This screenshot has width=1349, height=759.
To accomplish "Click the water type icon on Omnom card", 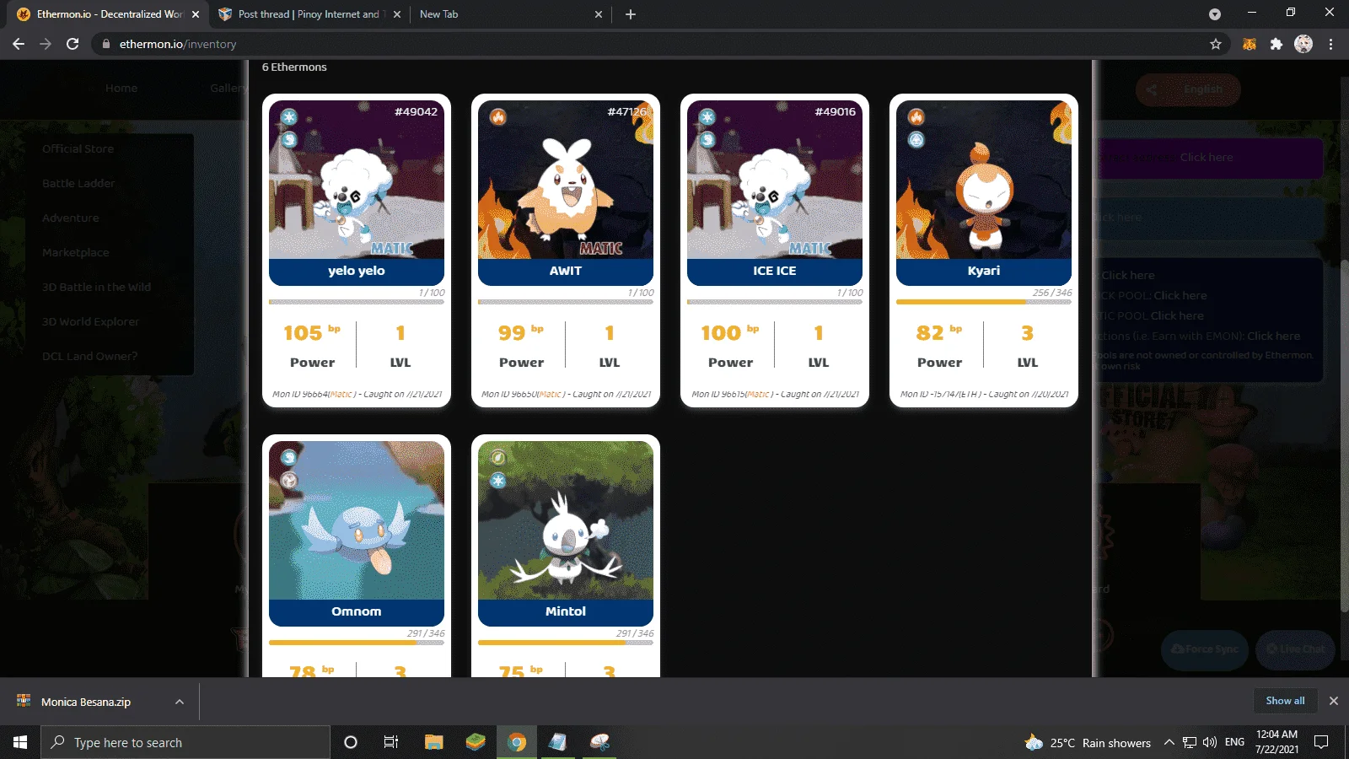I will coord(289,458).
